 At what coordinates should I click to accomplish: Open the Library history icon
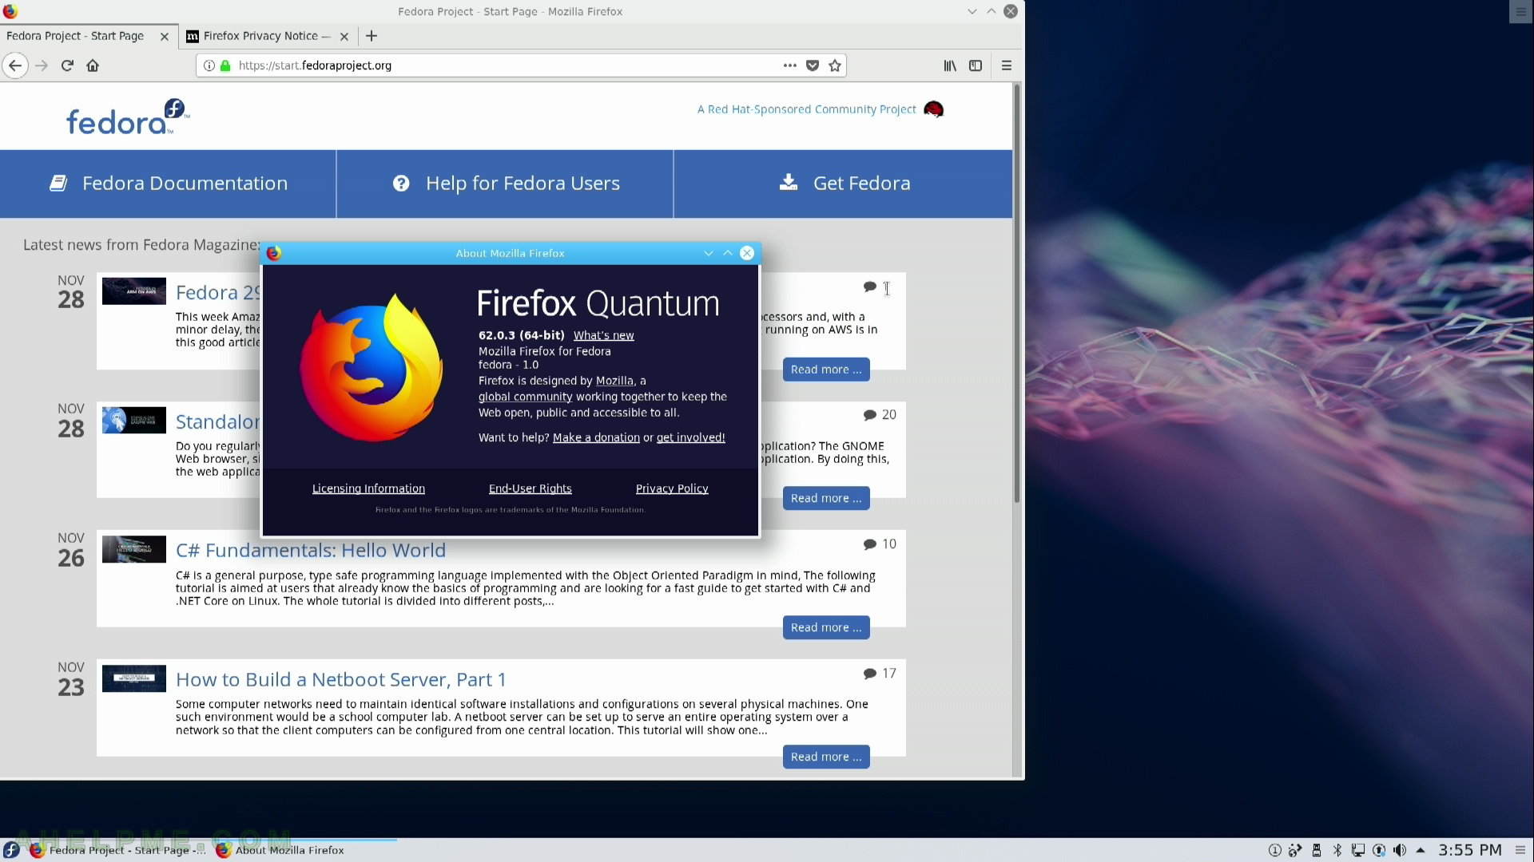coord(950,65)
